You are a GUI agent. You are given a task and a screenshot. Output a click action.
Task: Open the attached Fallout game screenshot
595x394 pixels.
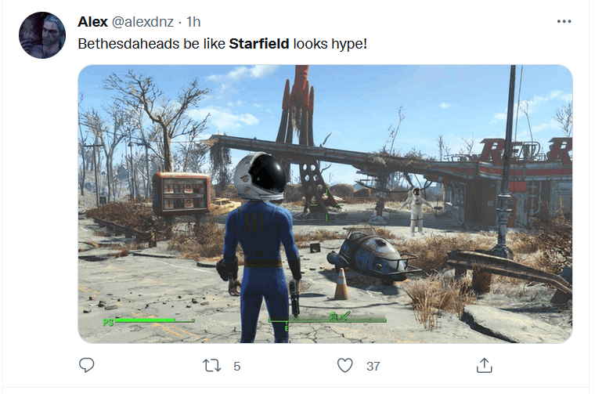point(325,204)
